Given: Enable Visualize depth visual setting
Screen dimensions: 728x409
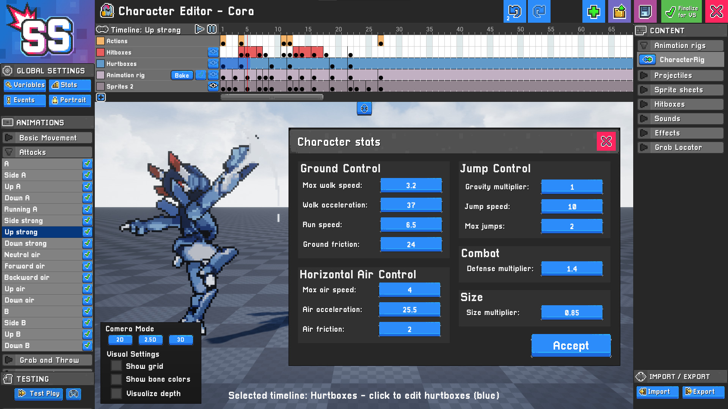Looking at the screenshot, I should click(x=116, y=393).
